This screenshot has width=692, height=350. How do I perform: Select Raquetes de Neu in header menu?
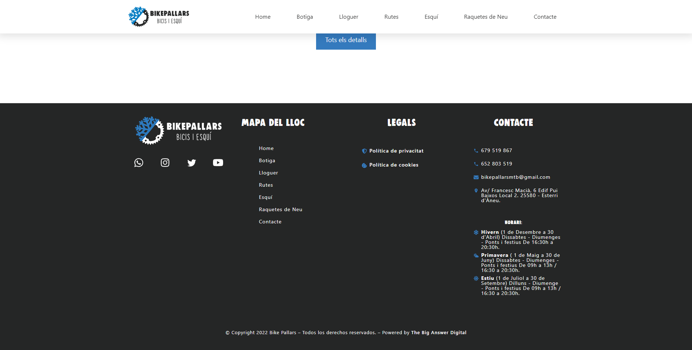click(x=485, y=17)
